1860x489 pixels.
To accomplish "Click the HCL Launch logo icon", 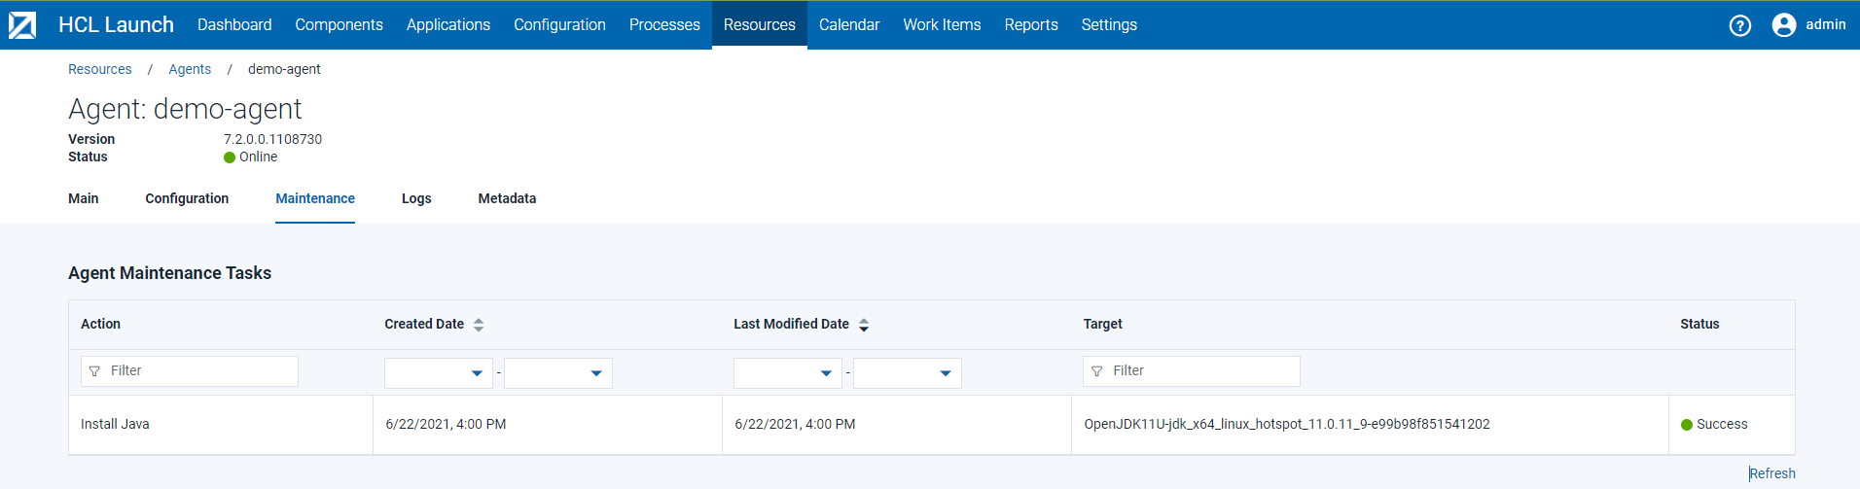I will click(22, 25).
